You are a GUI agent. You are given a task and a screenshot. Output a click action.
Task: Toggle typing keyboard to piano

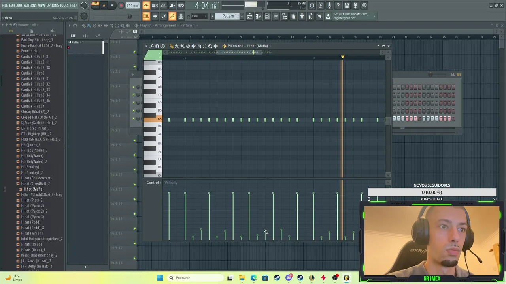click(146, 16)
